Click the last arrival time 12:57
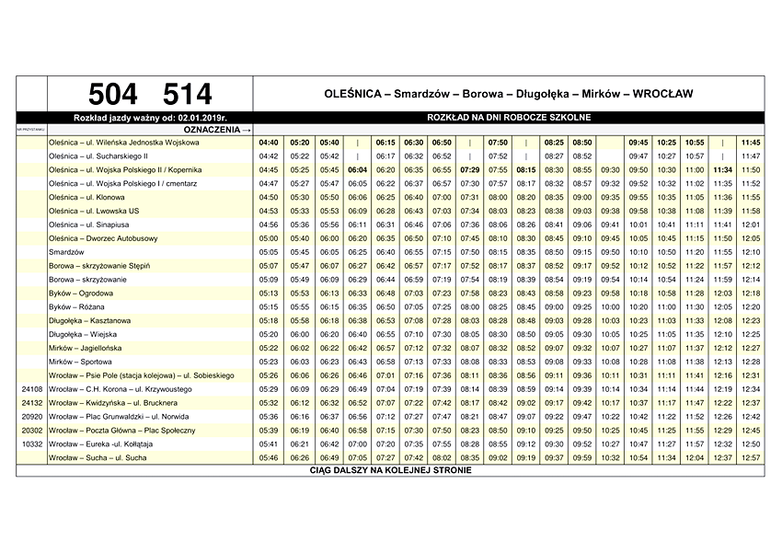Image resolution: width=782 pixels, height=553 pixels. (x=751, y=457)
